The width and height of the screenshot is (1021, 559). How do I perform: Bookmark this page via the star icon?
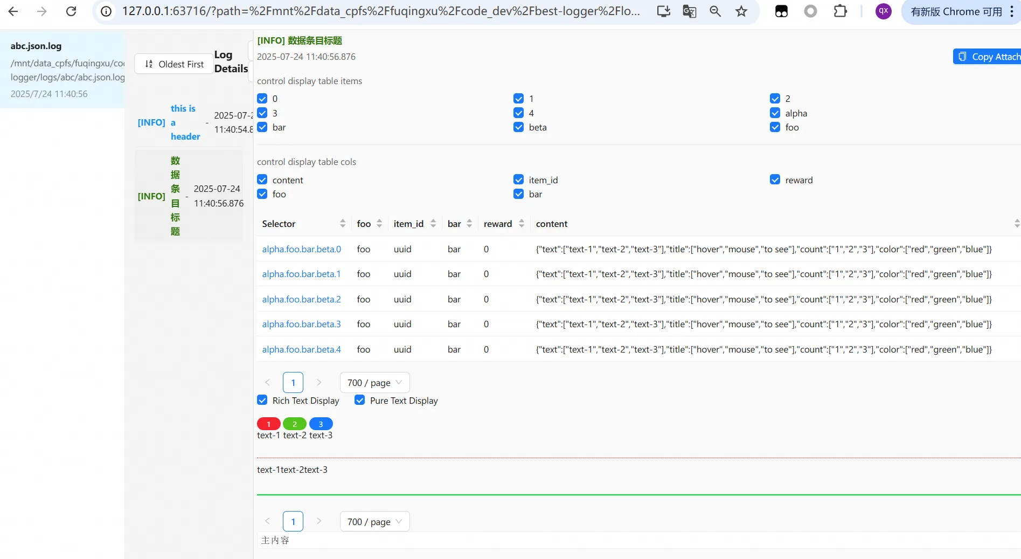(x=741, y=11)
